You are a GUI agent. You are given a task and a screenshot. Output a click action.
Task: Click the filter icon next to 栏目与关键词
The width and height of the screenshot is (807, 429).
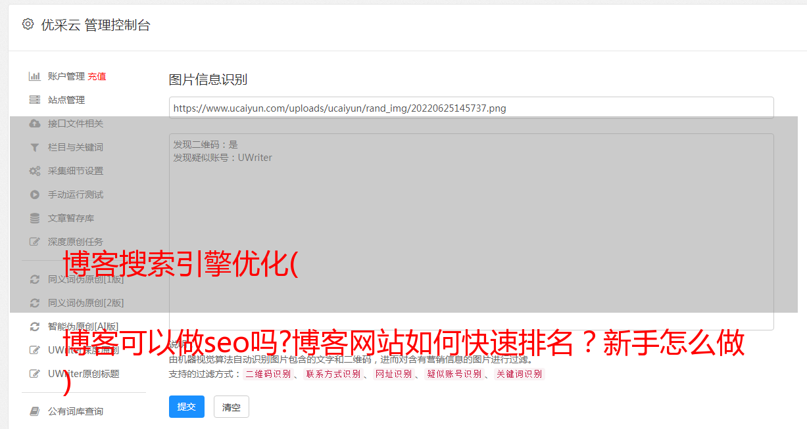pos(35,147)
